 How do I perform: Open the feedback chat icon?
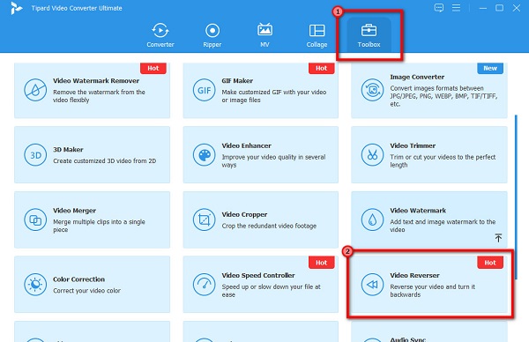point(439,8)
